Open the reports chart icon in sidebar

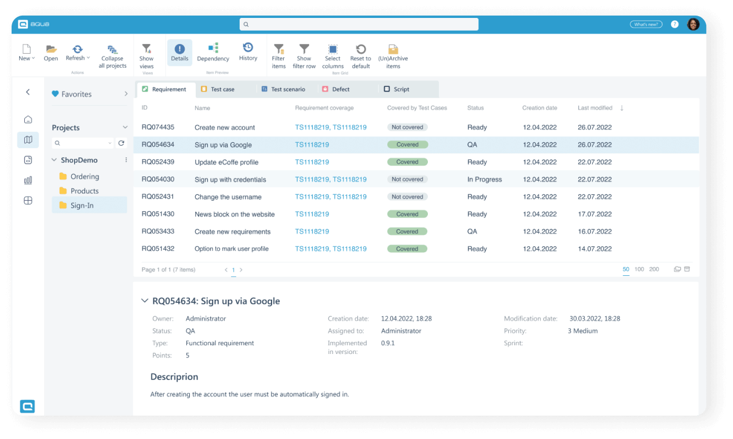click(28, 180)
